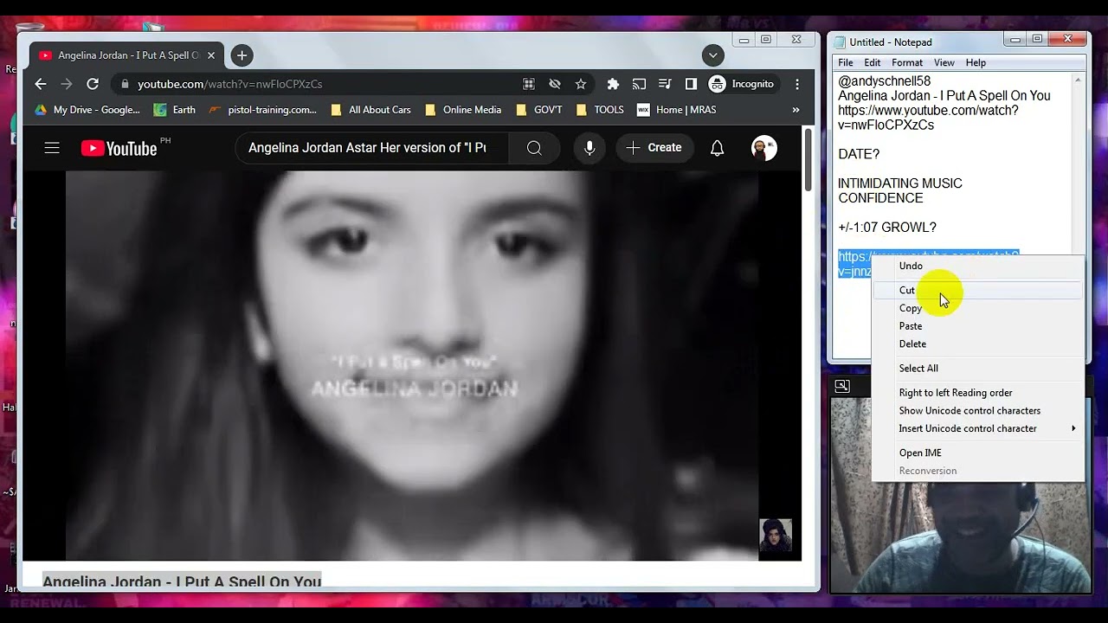Open a new Chrome tab

pyautogui.click(x=242, y=55)
